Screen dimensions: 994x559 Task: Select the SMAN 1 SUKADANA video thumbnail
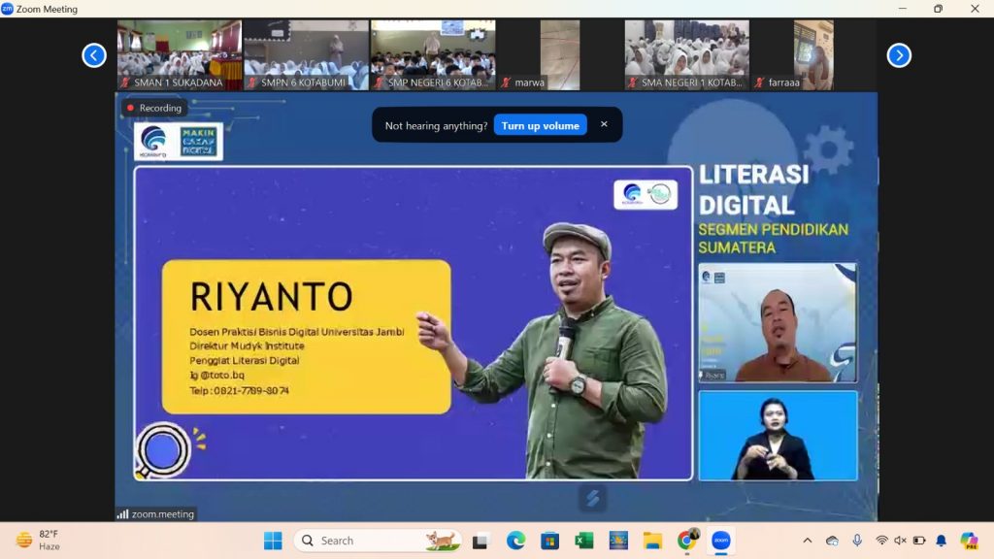pyautogui.click(x=180, y=55)
